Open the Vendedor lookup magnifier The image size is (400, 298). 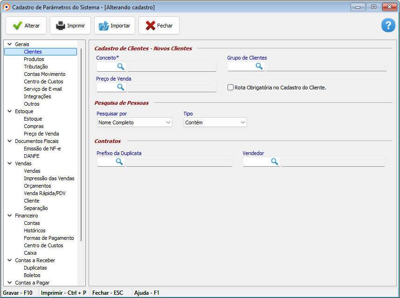pyautogui.click(x=275, y=162)
